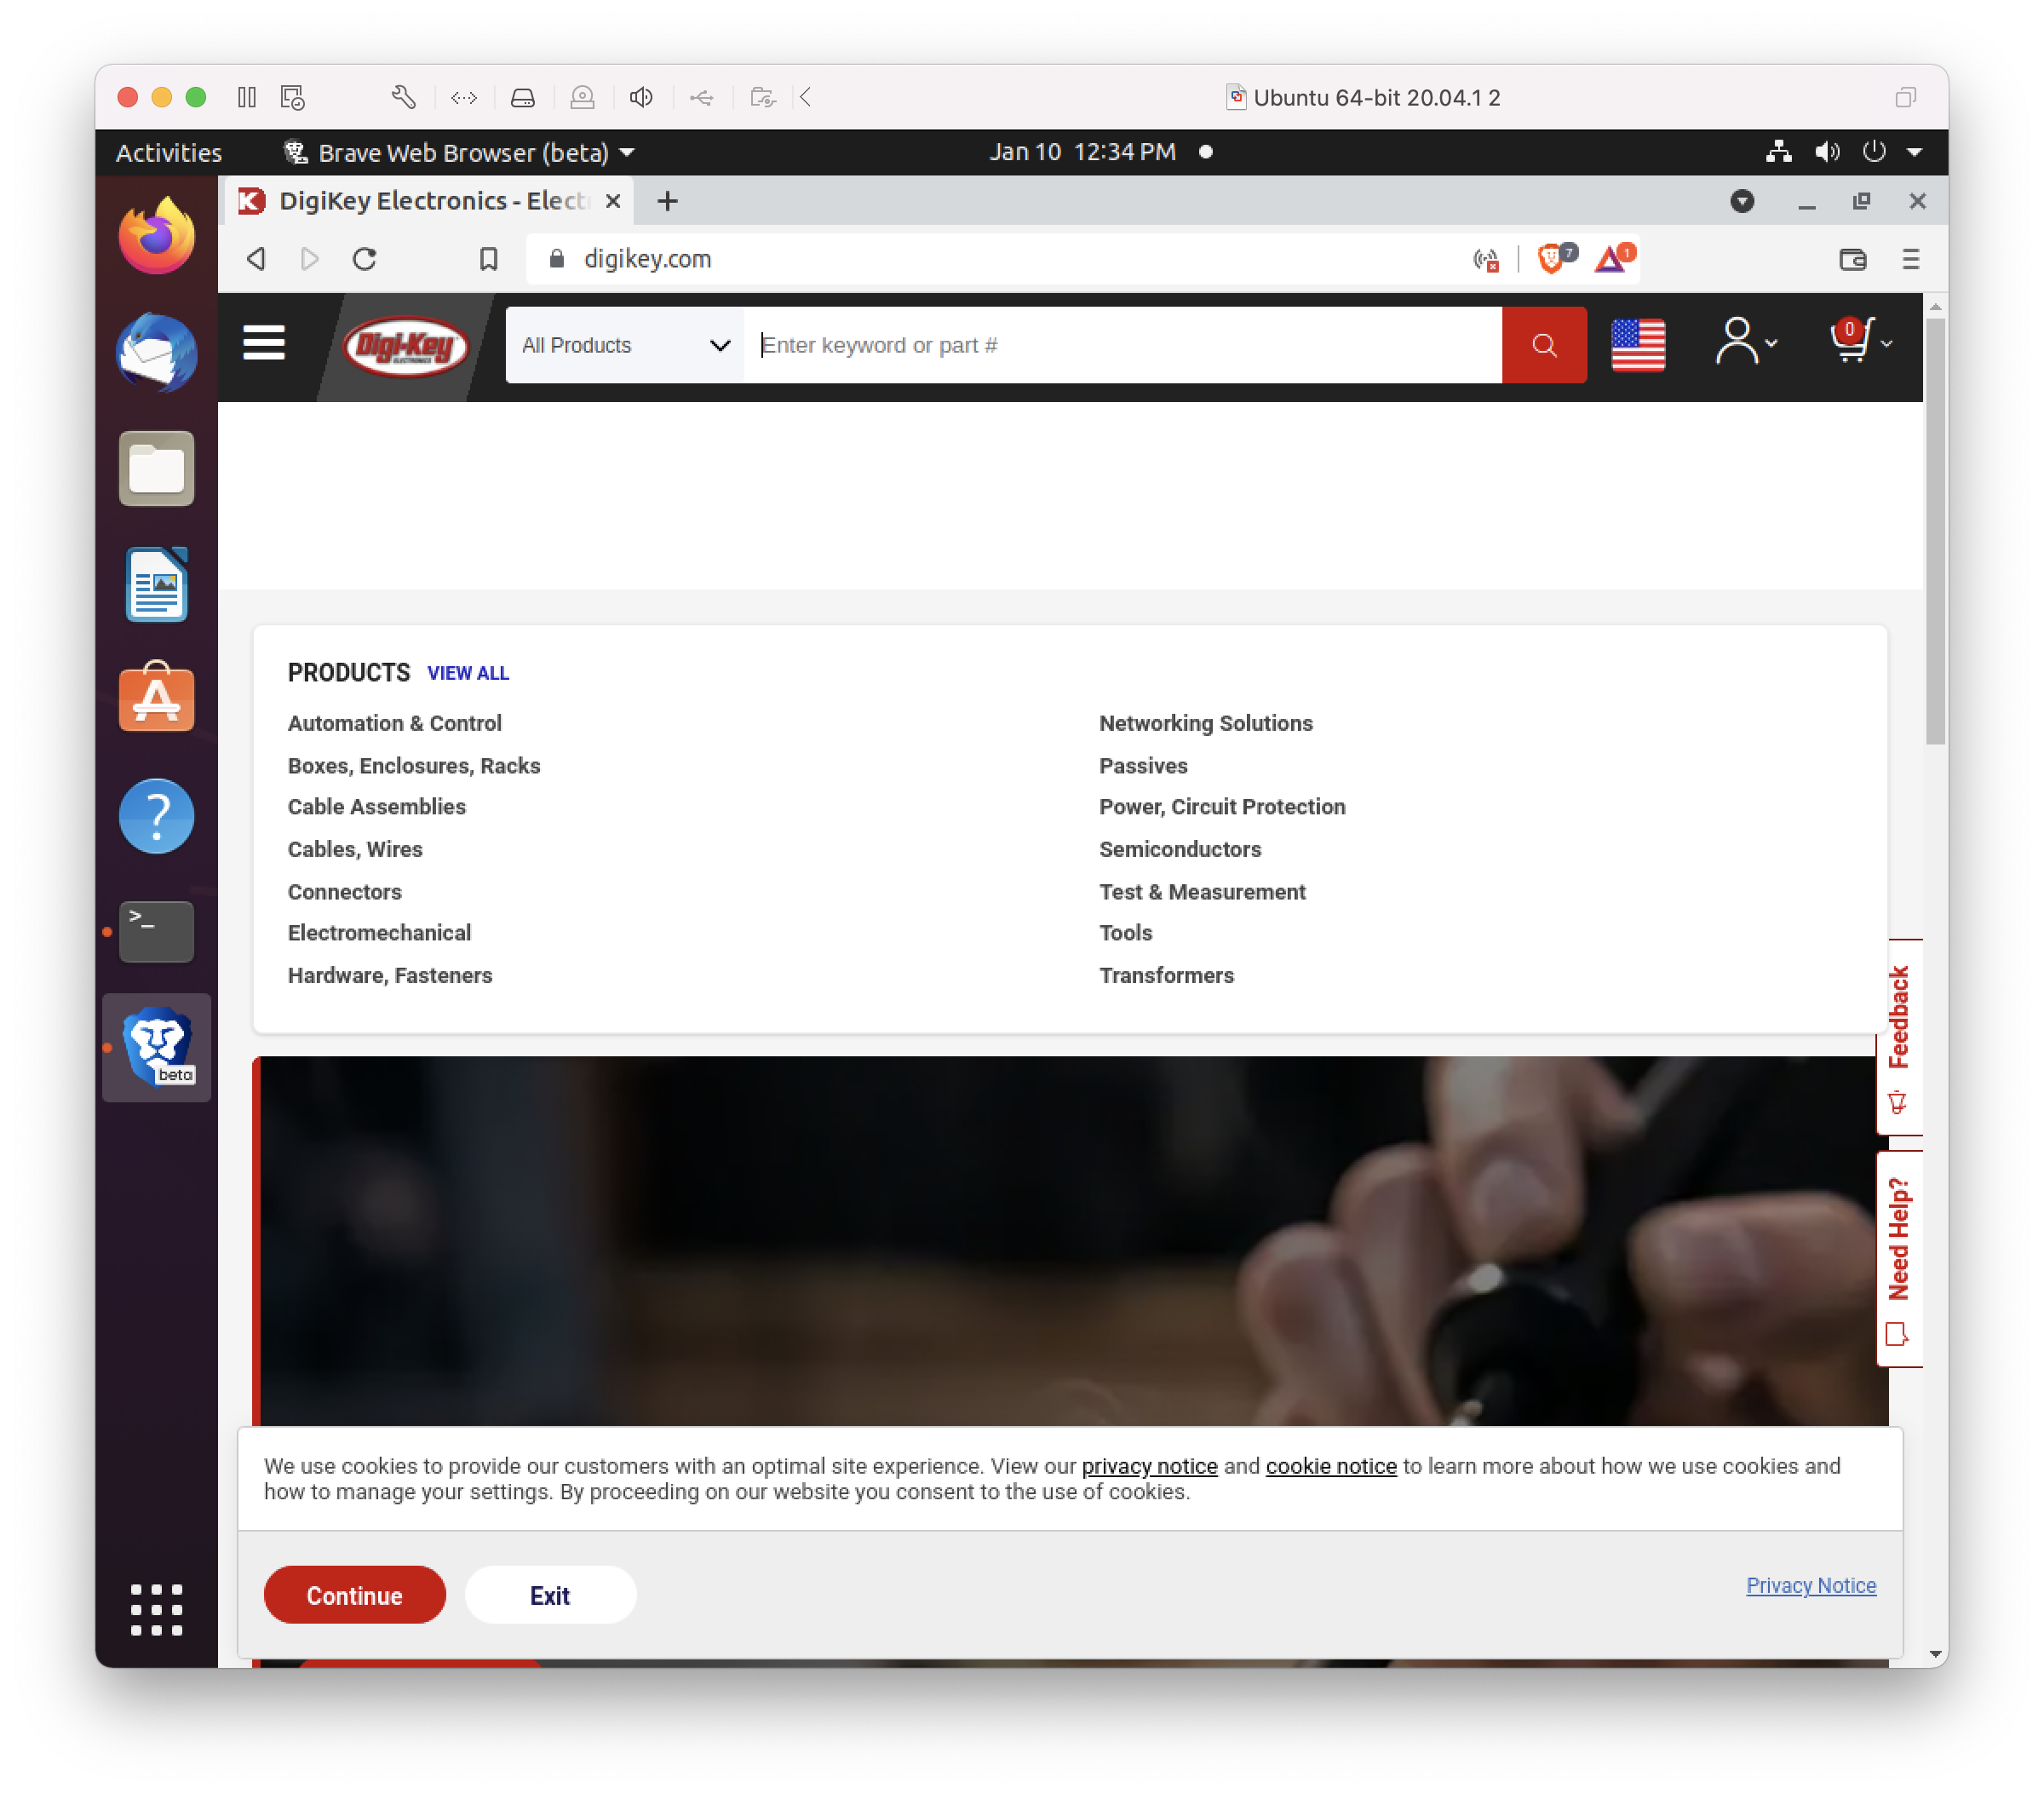Open the shopping cart icon

pos(1850,341)
